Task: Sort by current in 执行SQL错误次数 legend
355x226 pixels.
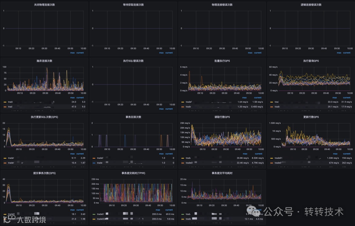Action: click(169, 109)
